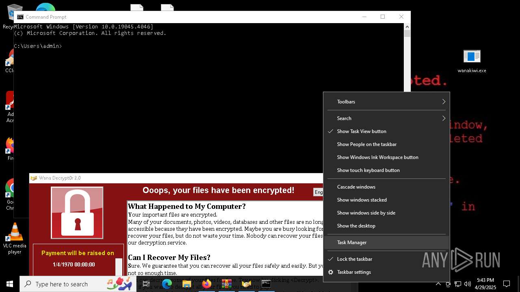Enable Show touch keyboard button

386,170
